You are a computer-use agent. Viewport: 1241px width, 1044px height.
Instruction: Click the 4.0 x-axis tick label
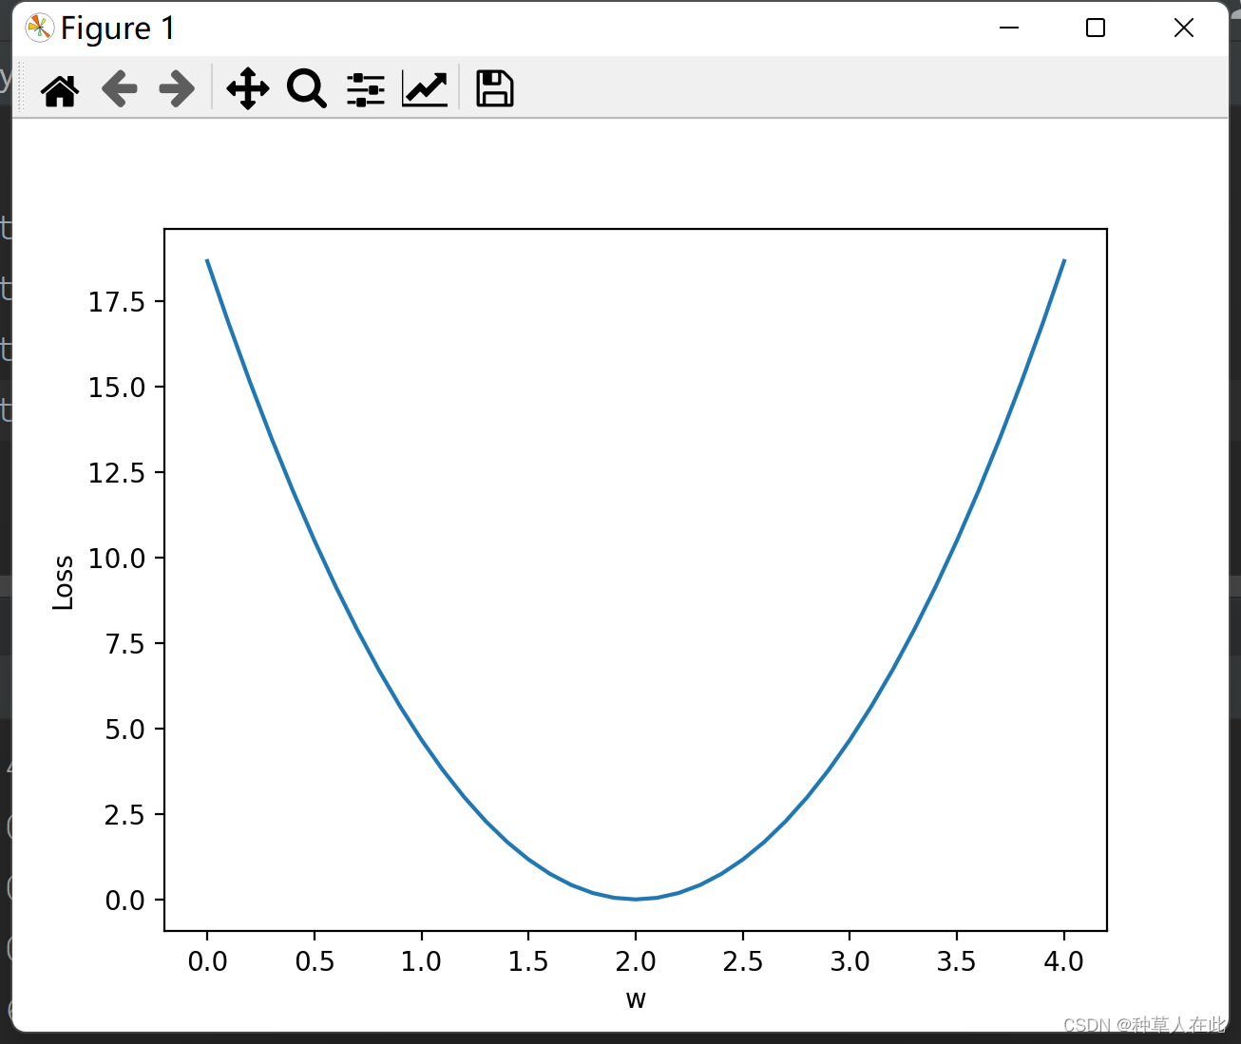tap(1063, 961)
